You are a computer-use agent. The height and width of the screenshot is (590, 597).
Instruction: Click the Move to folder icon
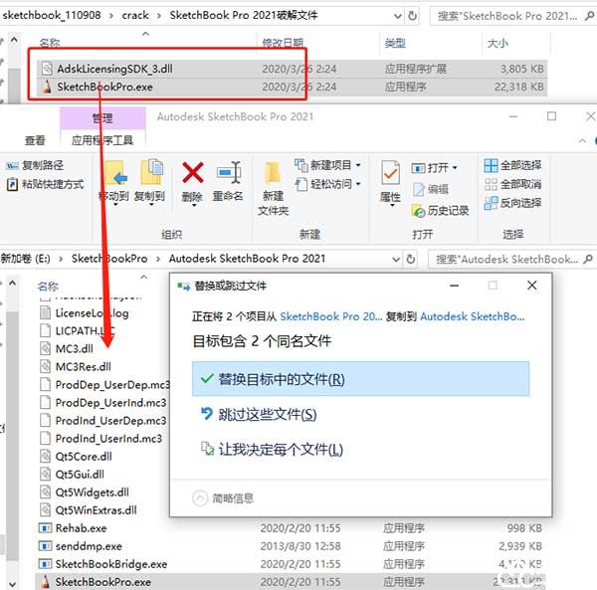pyautogui.click(x=115, y=172)
